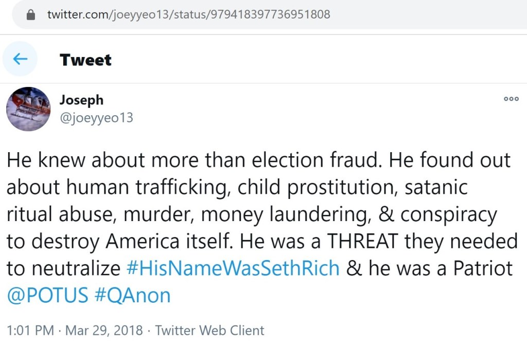Click the Twitter Web Client source label
527x347 pixels.
(209, 330)
